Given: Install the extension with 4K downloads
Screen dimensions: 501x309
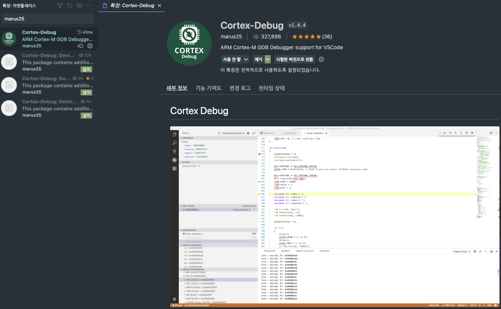Looking at the screenshot, I should [87, 116].
